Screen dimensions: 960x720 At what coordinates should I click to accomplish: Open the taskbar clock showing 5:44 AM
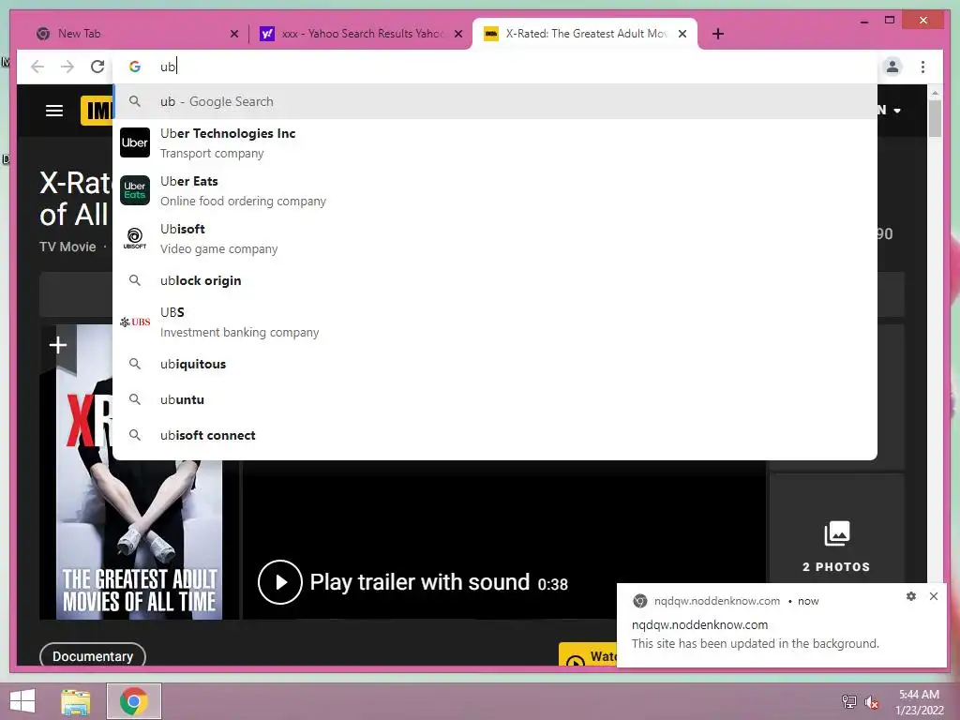[x=919, y=702]
